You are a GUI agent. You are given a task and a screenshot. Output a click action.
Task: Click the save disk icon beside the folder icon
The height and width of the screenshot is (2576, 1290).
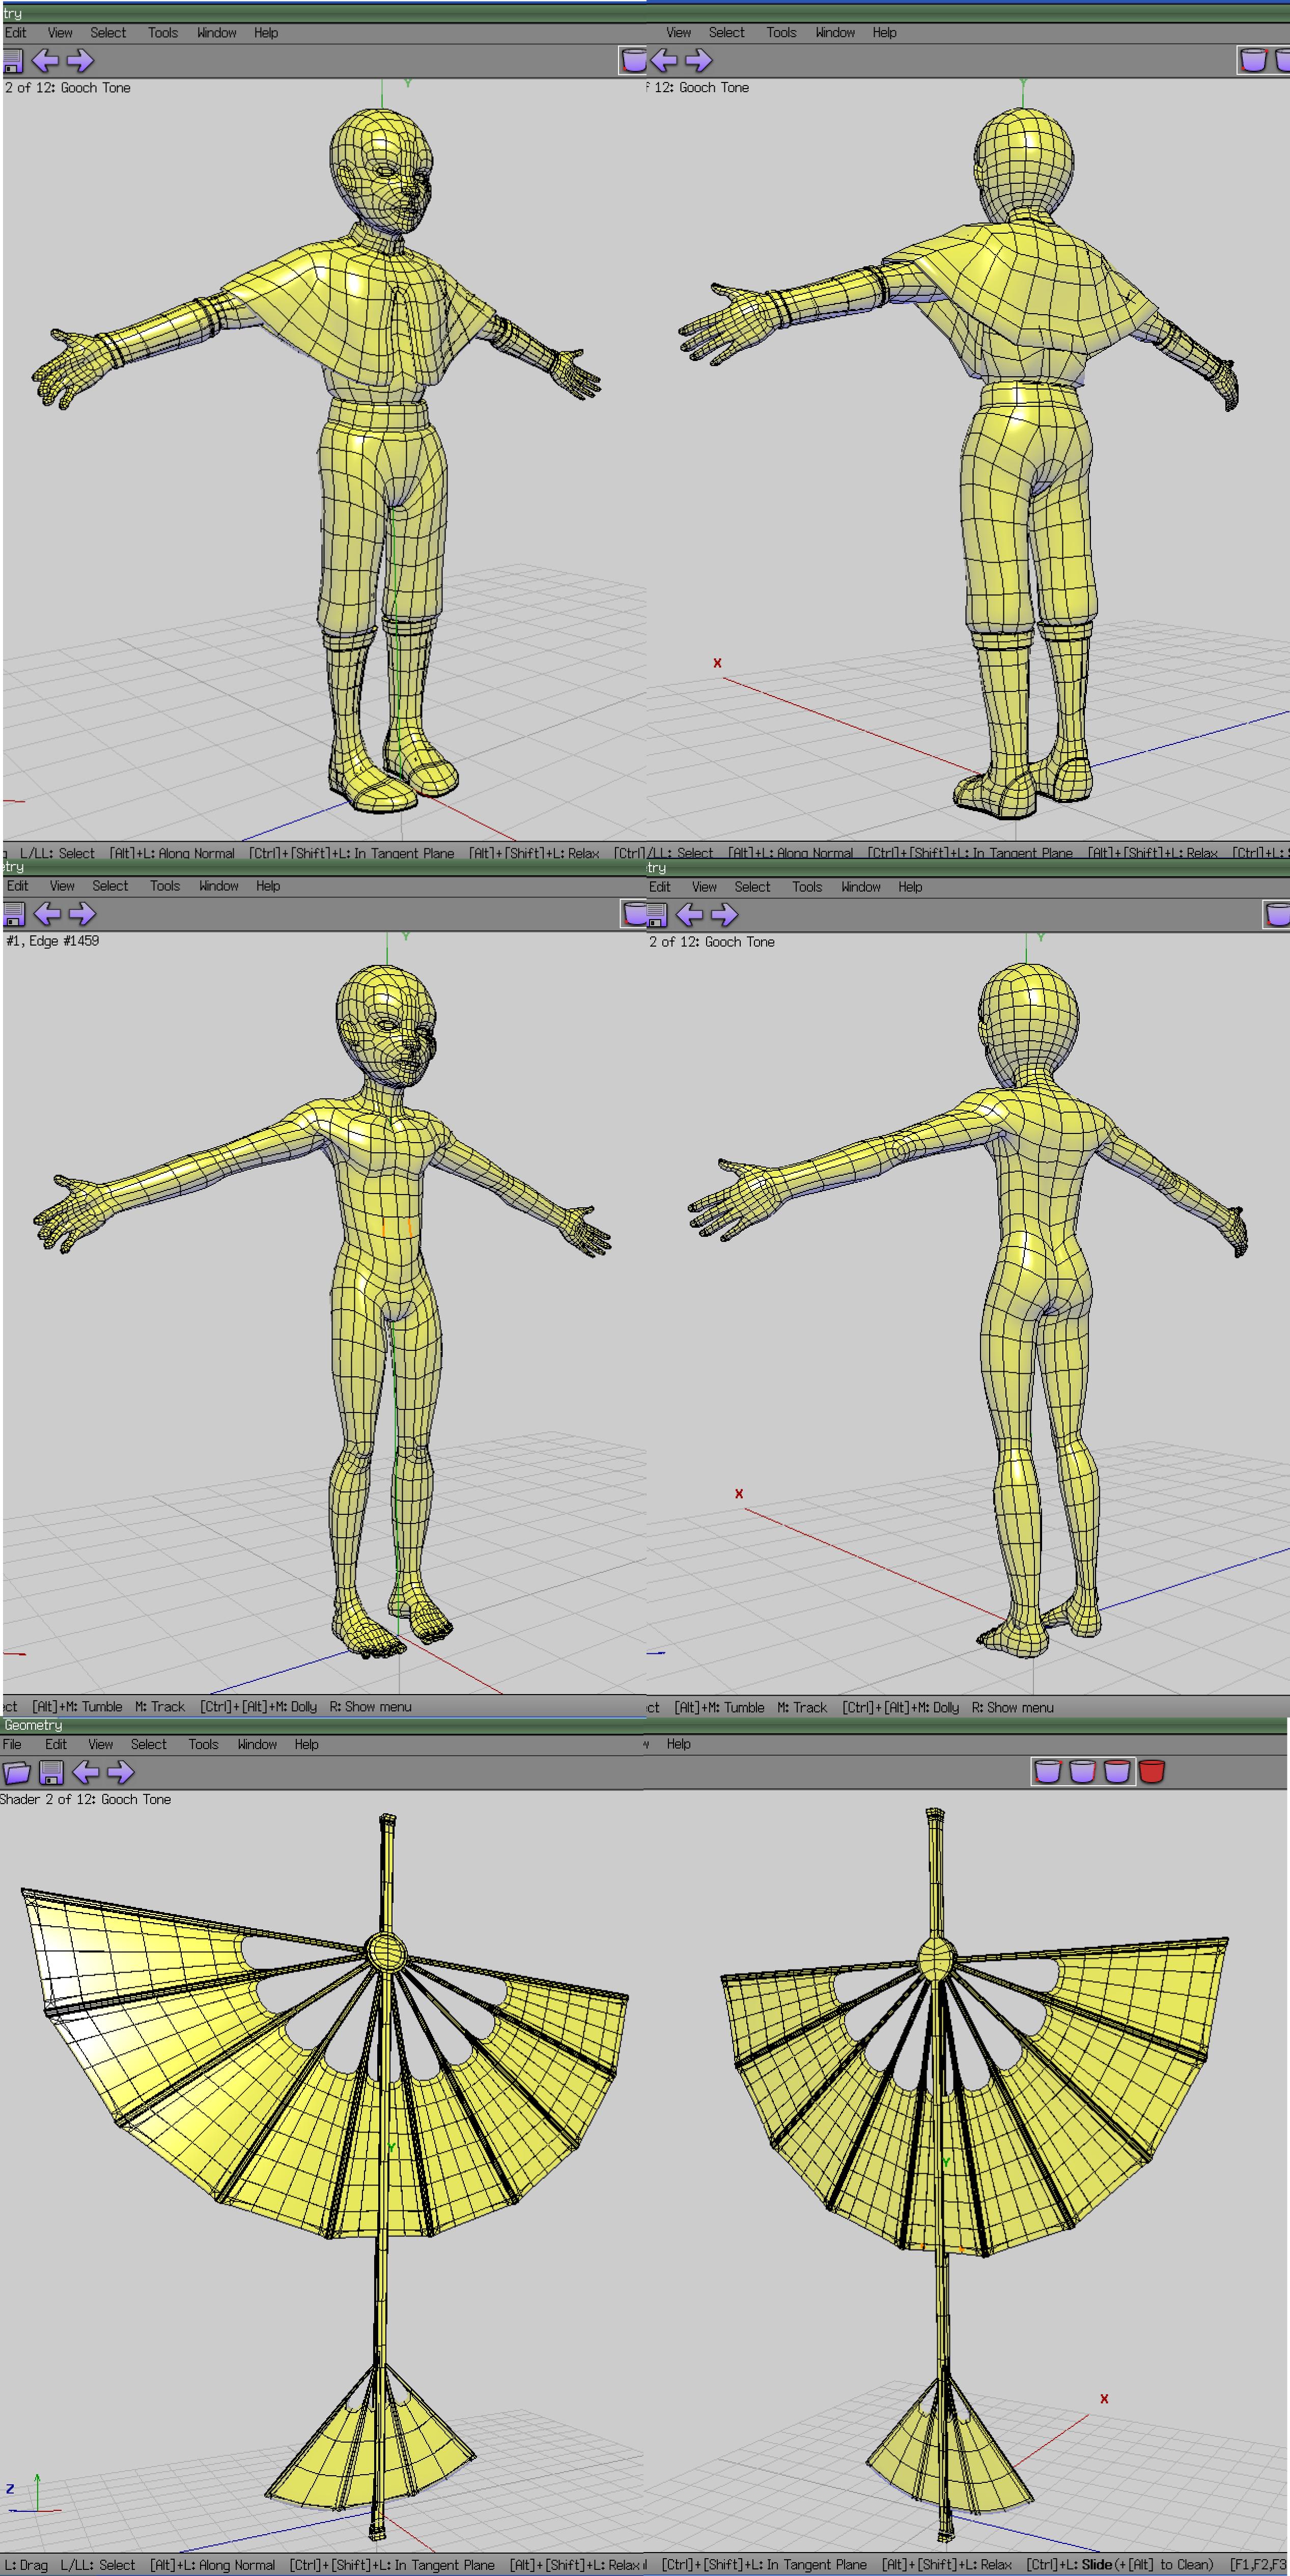[51, 1773]
